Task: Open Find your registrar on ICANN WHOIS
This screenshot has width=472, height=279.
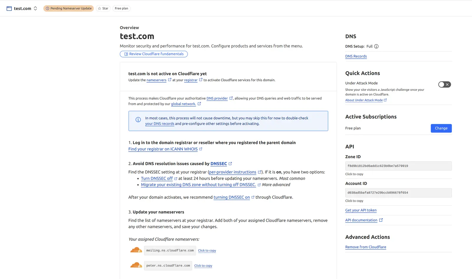Action: coord(163,149)
